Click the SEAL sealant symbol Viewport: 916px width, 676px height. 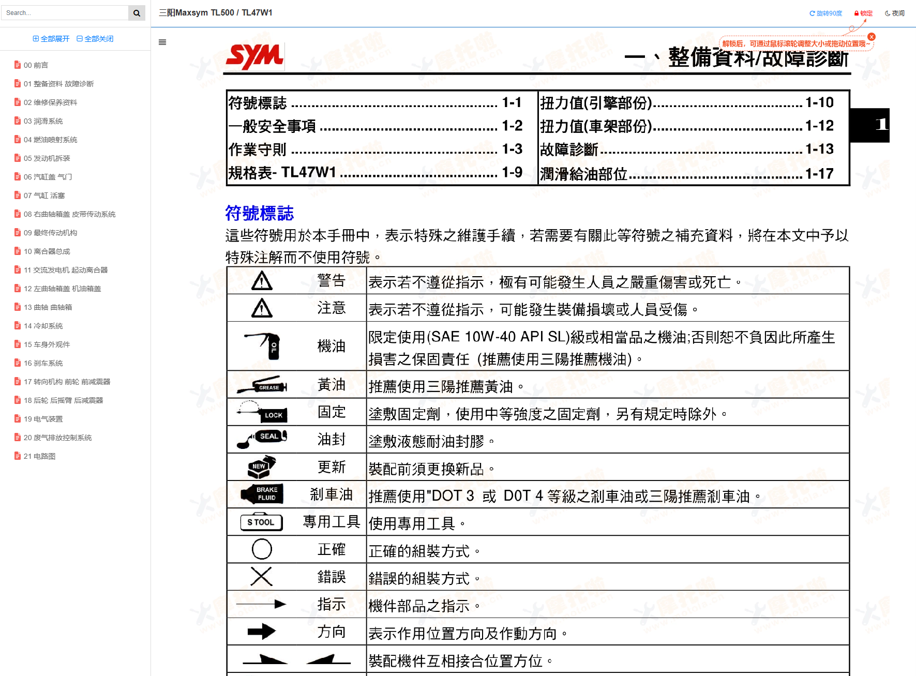pyautogui.click(x=262, y=439)
